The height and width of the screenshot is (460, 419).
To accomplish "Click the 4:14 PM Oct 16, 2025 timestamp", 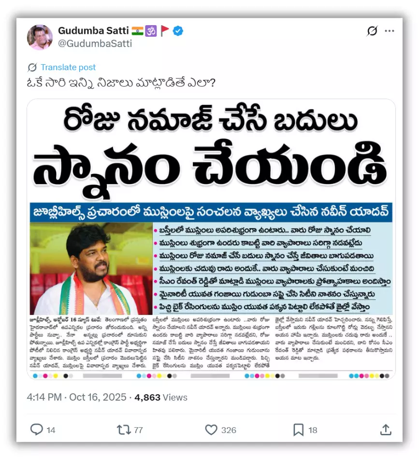I will 76,397.
